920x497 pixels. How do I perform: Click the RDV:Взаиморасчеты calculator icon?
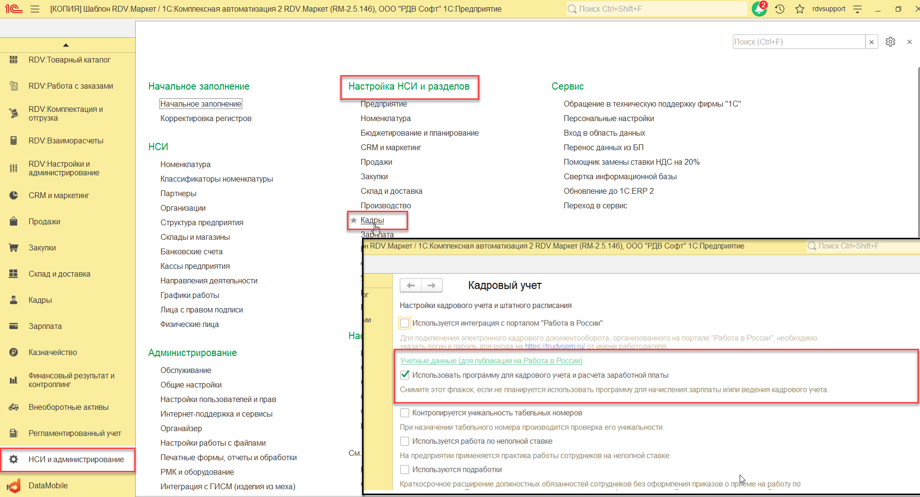click(x=14, y=140)
